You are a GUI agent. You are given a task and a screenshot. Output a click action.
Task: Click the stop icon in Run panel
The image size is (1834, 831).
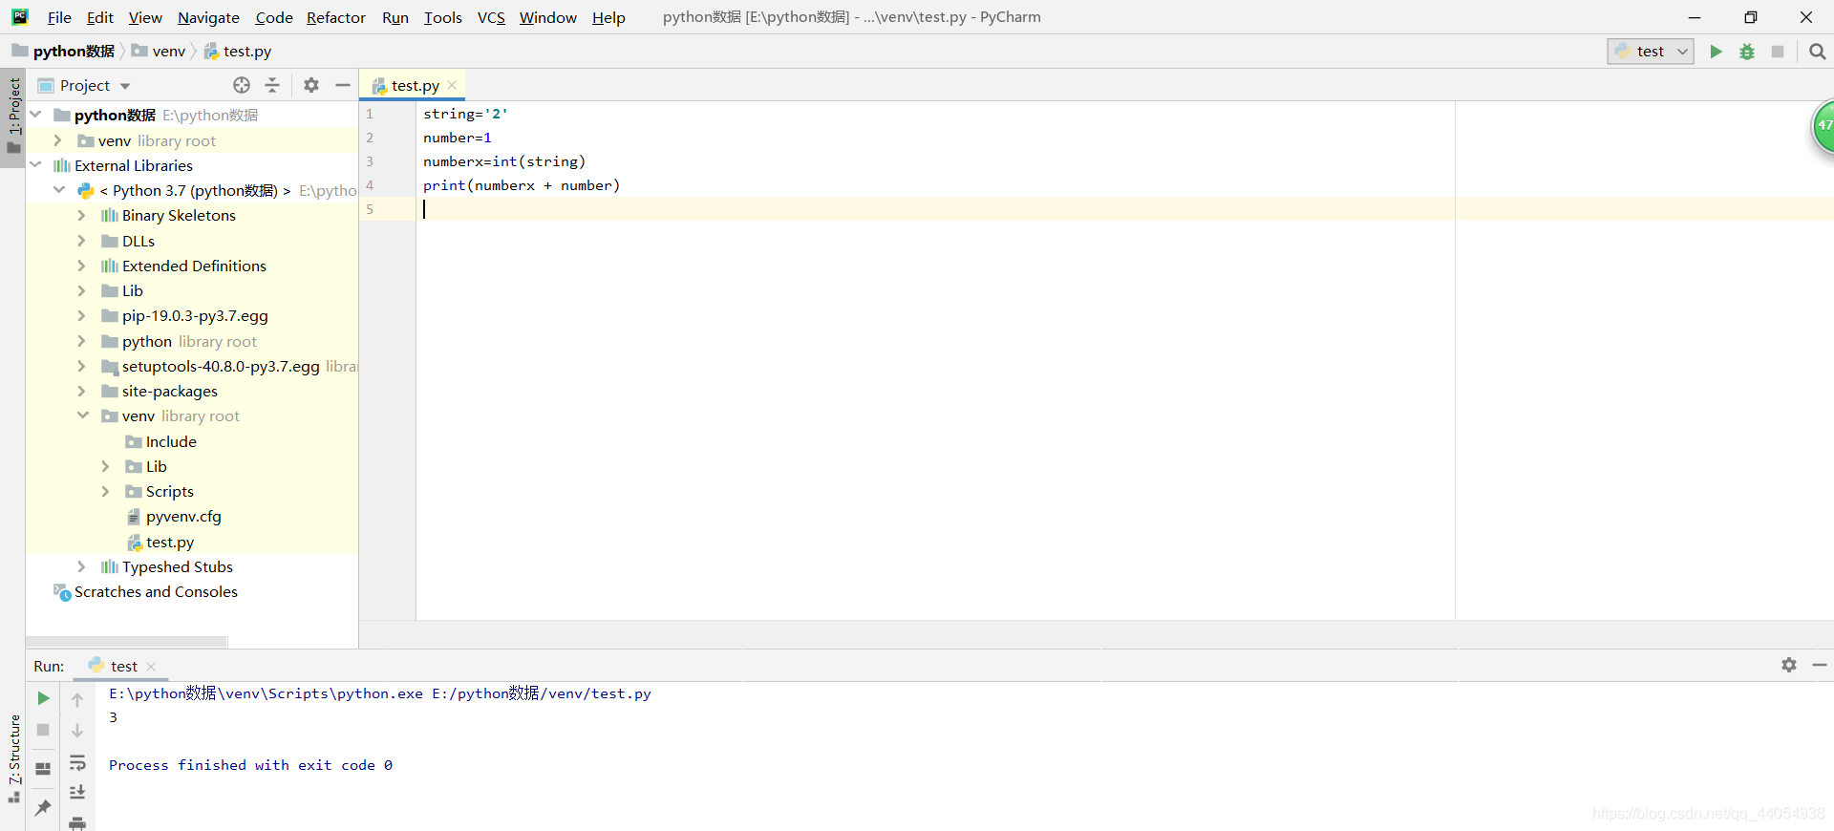click(43, 730)
